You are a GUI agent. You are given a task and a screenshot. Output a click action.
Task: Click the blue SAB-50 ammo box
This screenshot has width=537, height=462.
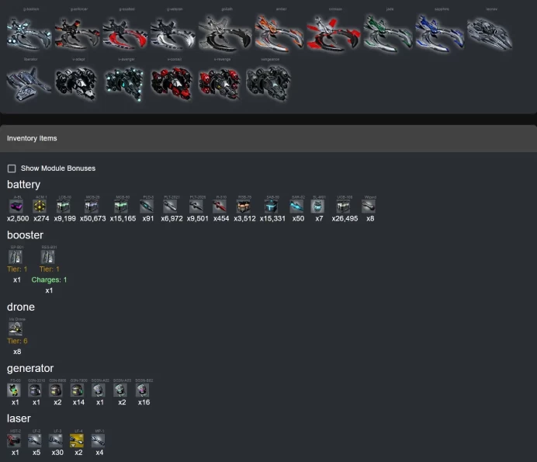coord(272,207)
